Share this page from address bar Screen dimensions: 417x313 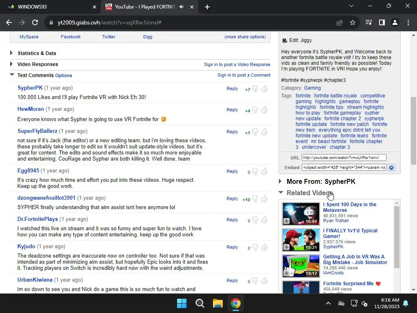(339, 23)
